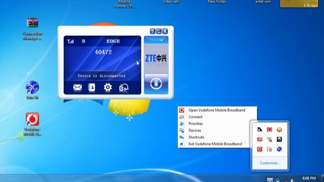Click the blue globe tray icon

279,149
